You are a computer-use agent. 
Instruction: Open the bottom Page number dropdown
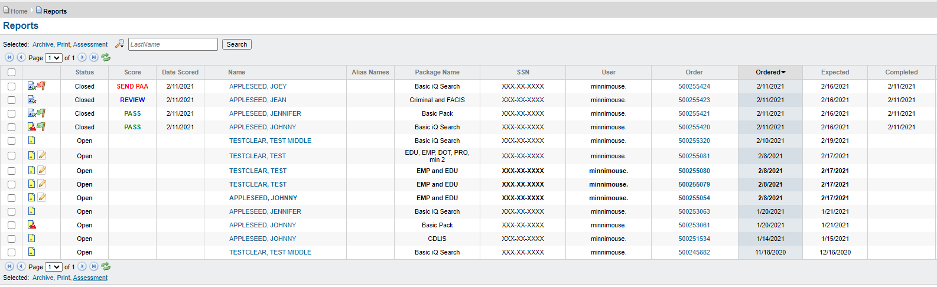tap(54, 267)
